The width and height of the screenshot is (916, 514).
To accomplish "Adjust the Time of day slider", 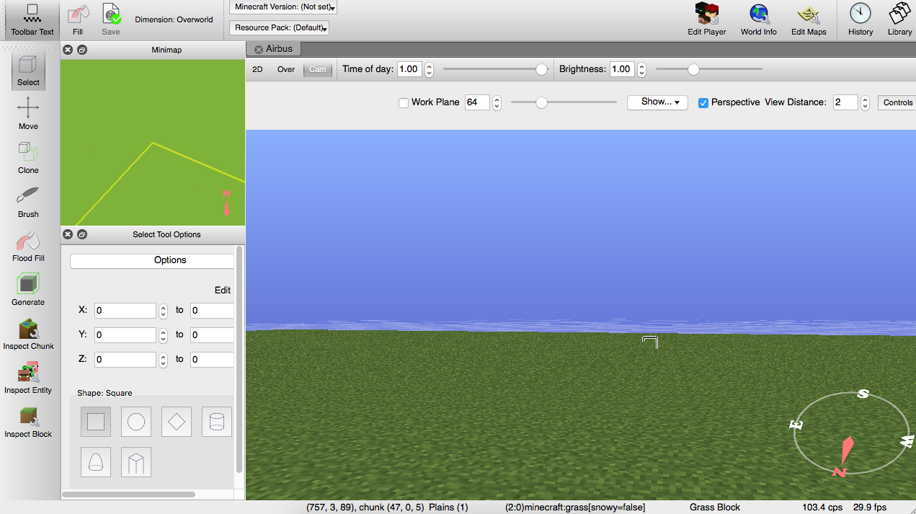I will click(495, 69).
